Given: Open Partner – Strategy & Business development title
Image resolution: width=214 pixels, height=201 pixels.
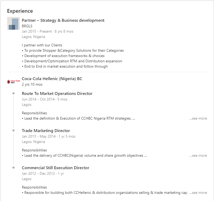Looking at the screenshot, I should (63, 20).
